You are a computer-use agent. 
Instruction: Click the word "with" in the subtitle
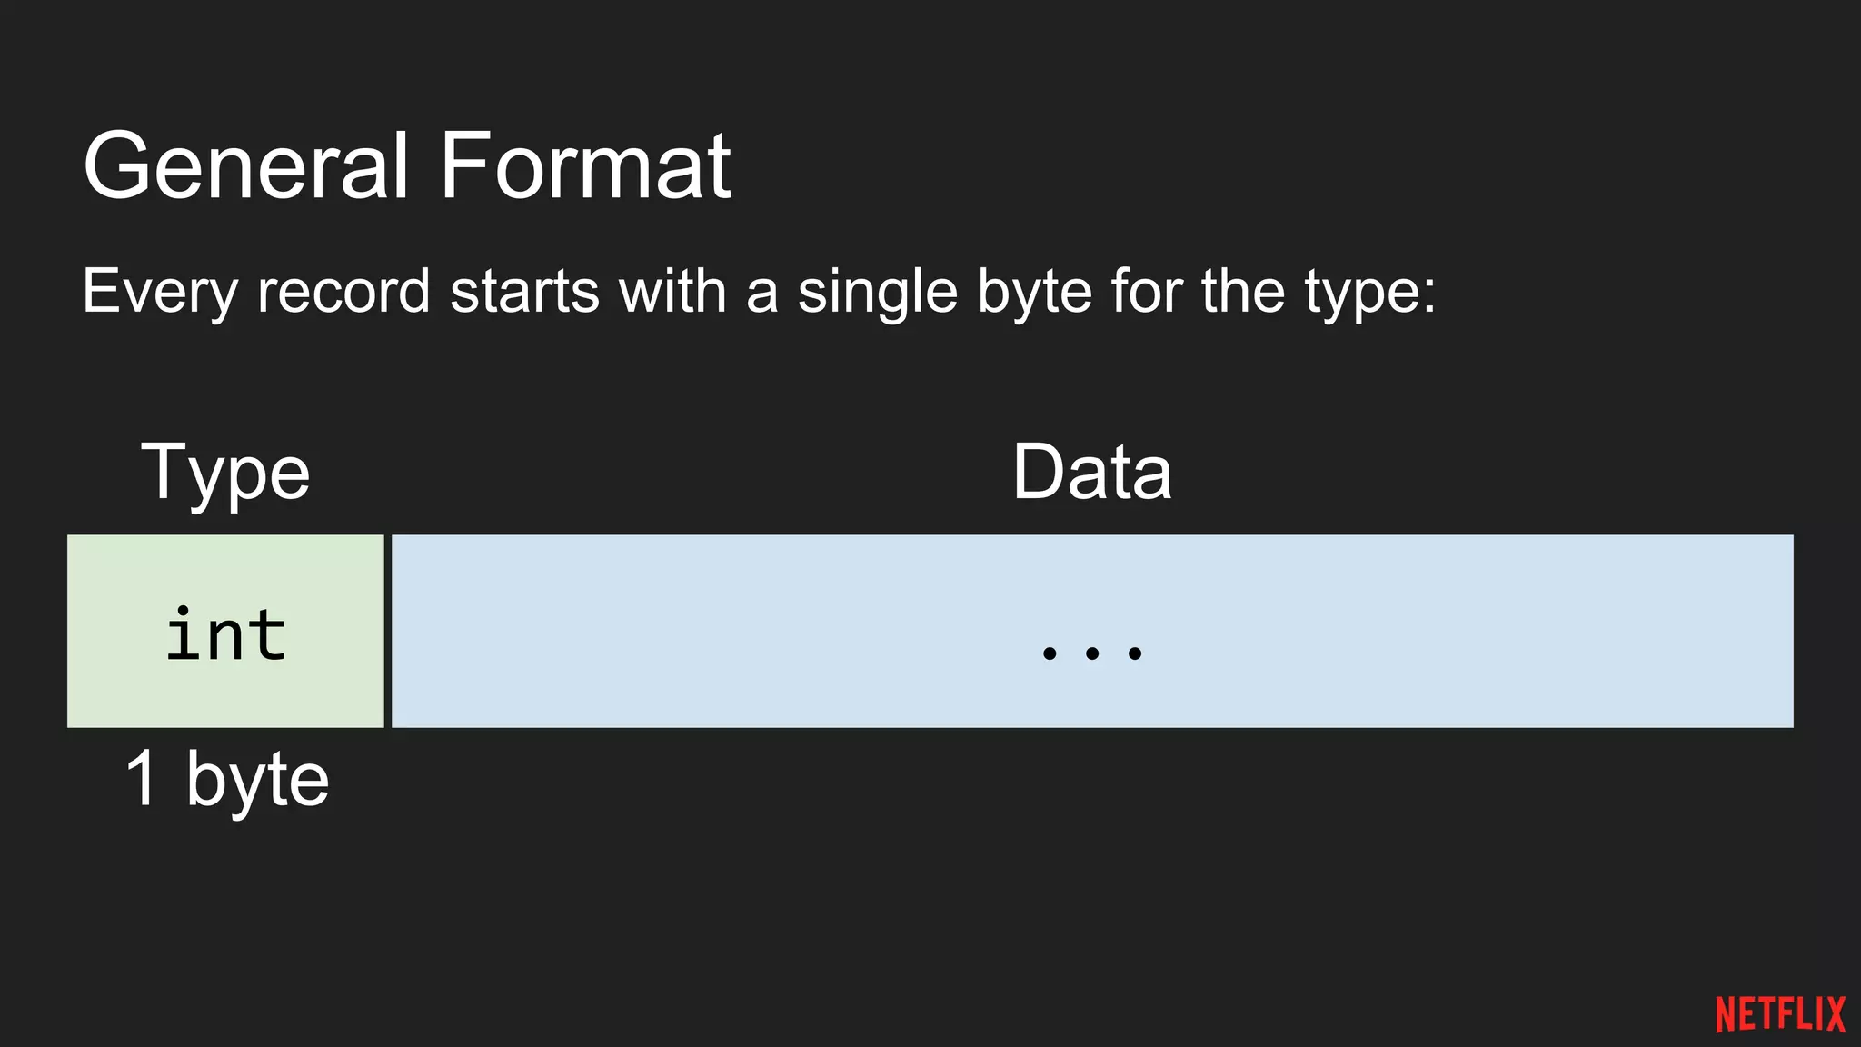tap(672, 293)
